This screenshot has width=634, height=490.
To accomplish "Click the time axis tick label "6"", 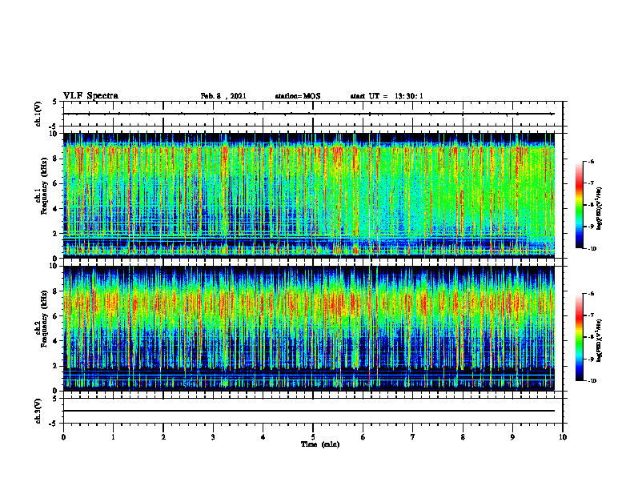I will pos(363,437).
